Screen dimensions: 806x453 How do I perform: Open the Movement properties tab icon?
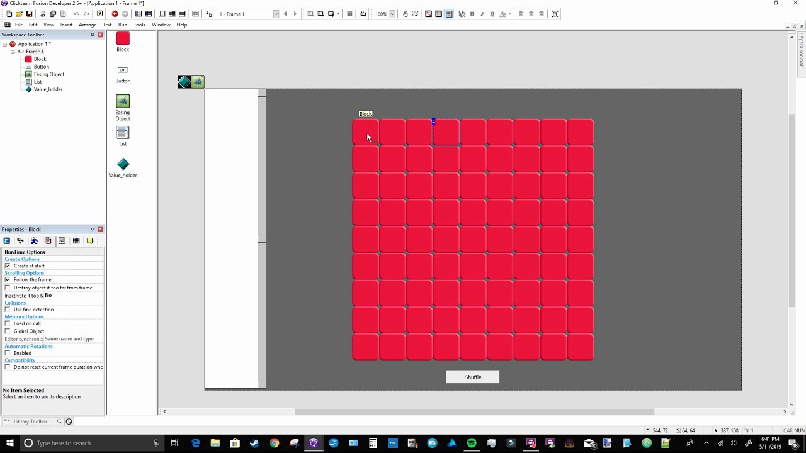(x=34, y=241)
